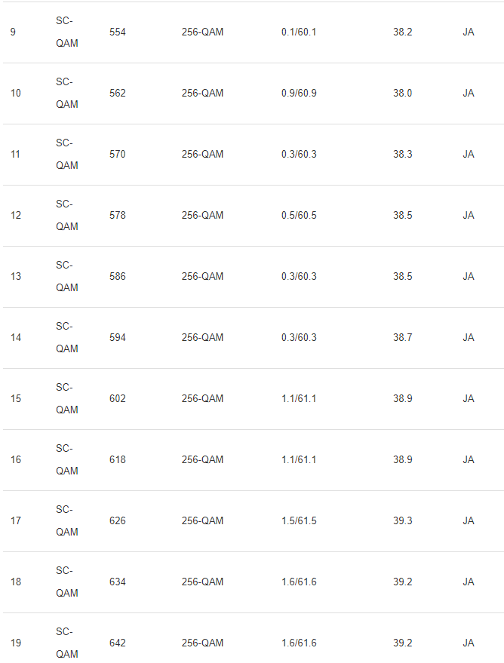Select frequency value 594

(118, 337)
